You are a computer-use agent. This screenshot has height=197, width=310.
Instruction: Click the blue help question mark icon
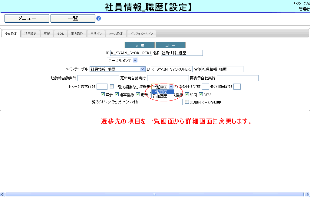click(x=98, y=18)
